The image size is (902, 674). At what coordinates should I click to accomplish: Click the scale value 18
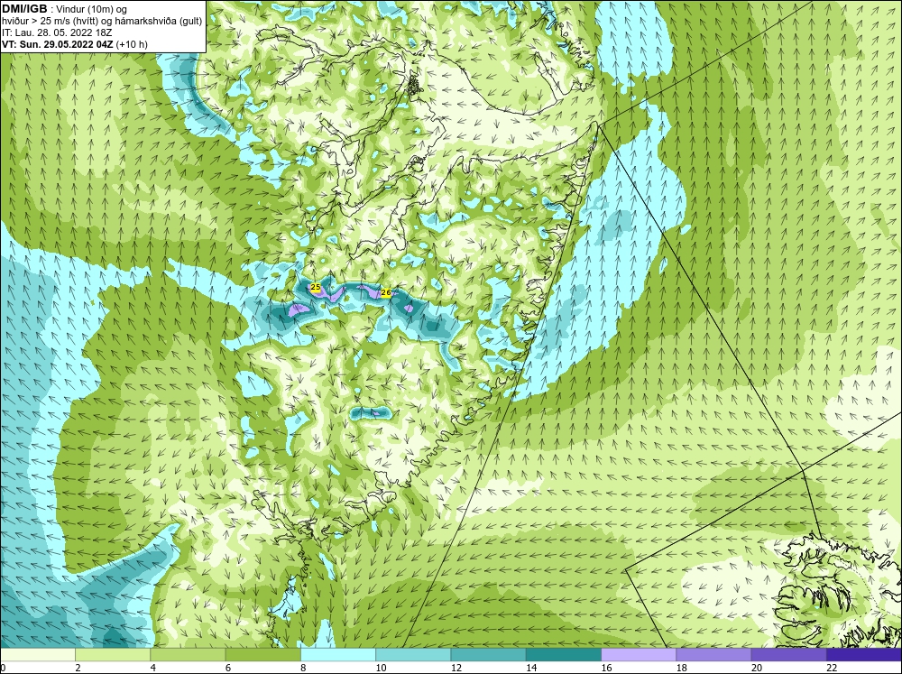[682, 668]
